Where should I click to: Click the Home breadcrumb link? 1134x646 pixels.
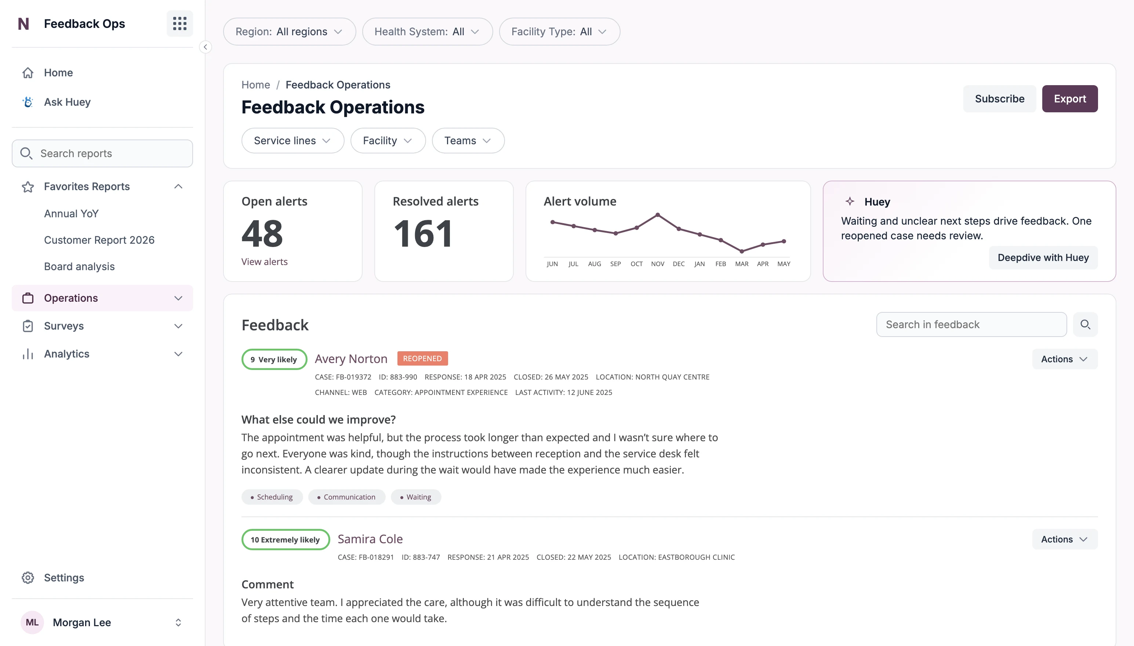pyautogui.click(x=256, y=85)
